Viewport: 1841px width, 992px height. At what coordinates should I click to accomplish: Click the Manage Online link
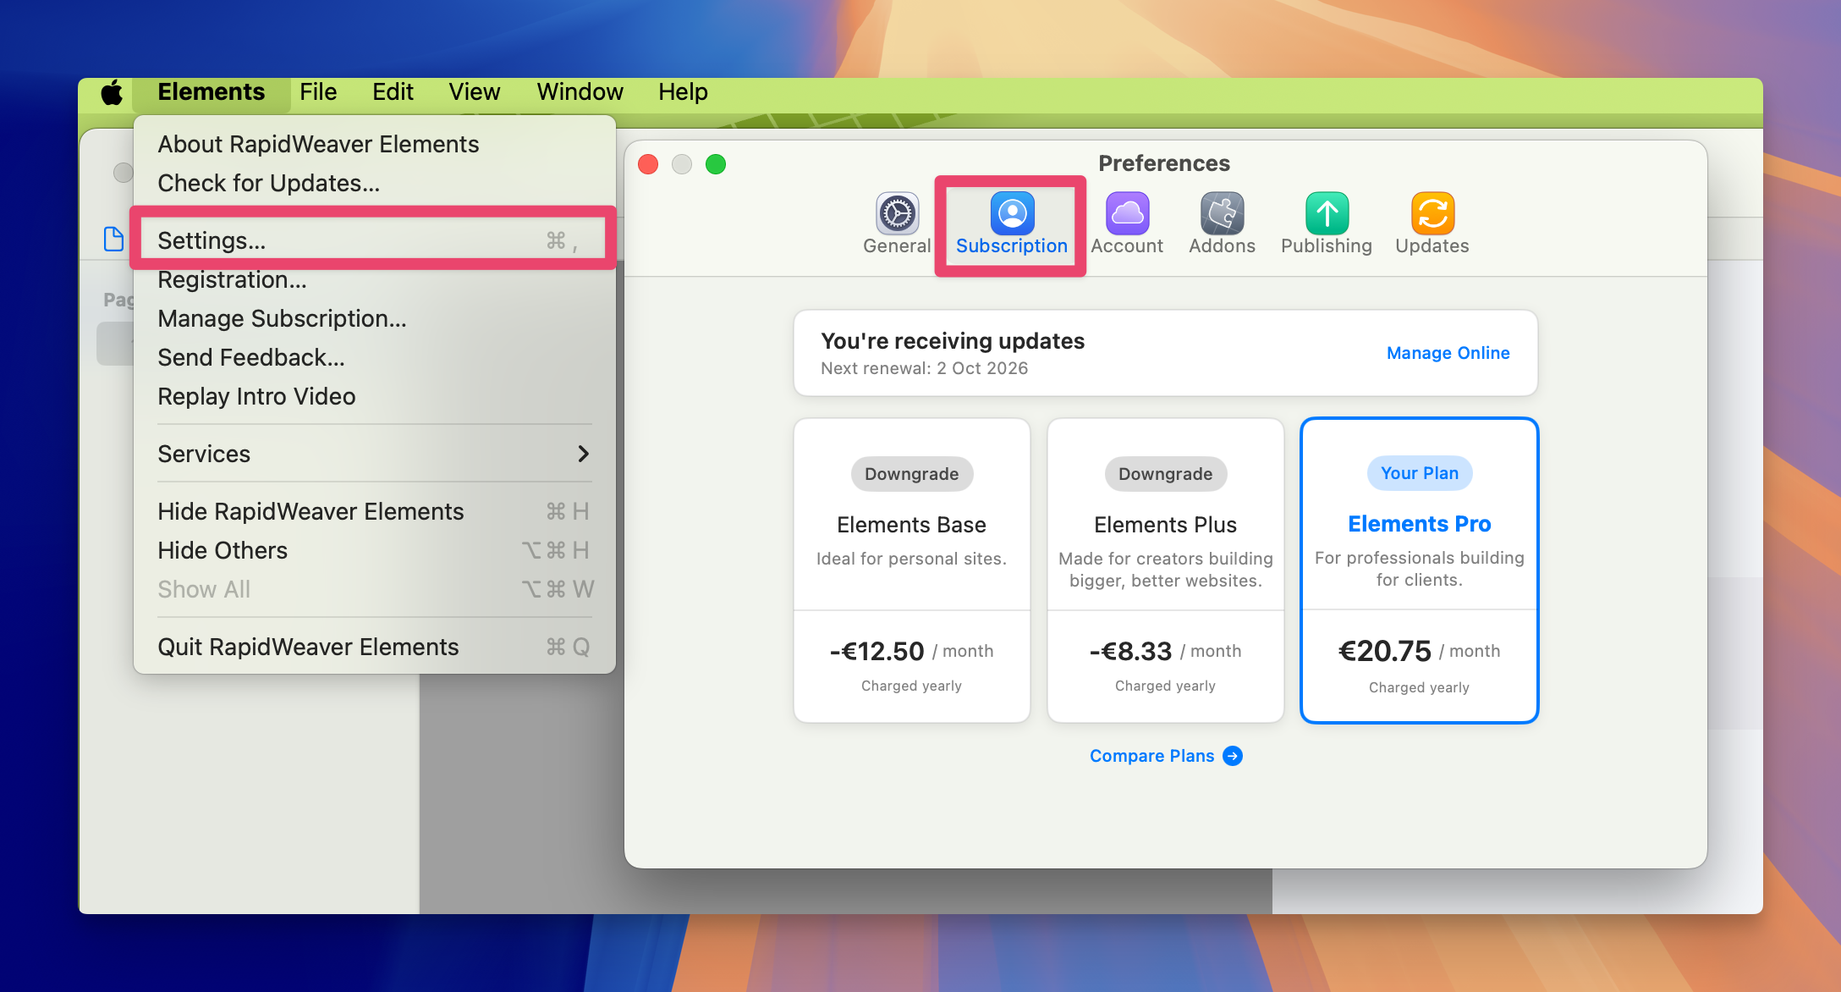click(1448, 353)
